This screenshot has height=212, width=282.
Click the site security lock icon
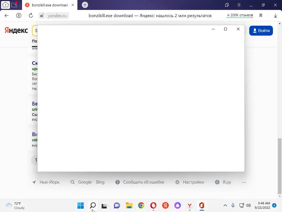coord(42,15)
